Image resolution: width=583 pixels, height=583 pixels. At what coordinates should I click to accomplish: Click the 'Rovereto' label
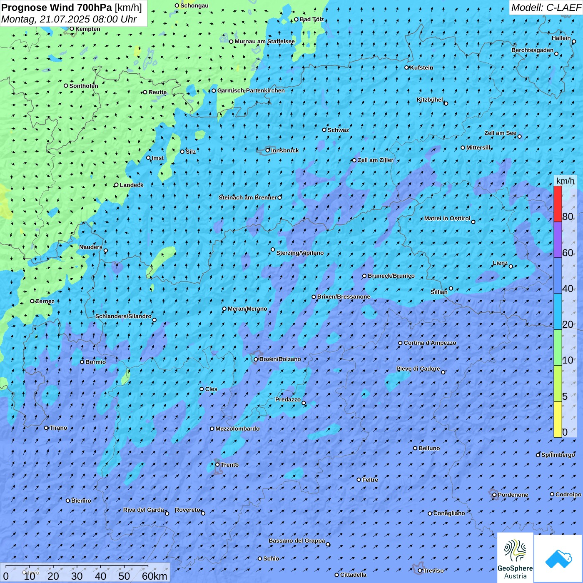(x=187, y=510)
